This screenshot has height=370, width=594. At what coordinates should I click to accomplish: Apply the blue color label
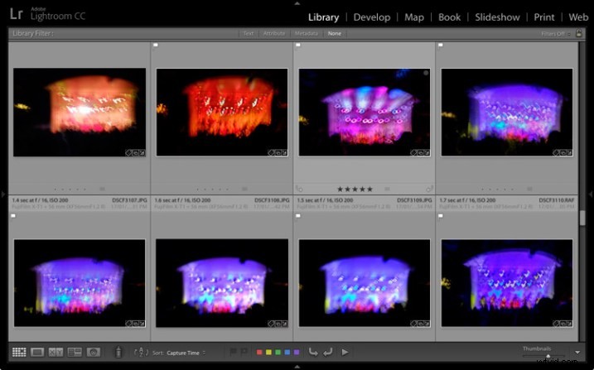287,353
